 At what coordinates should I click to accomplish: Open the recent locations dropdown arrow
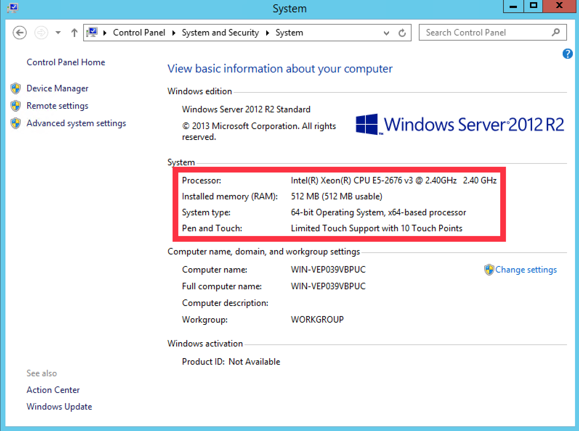58,33
